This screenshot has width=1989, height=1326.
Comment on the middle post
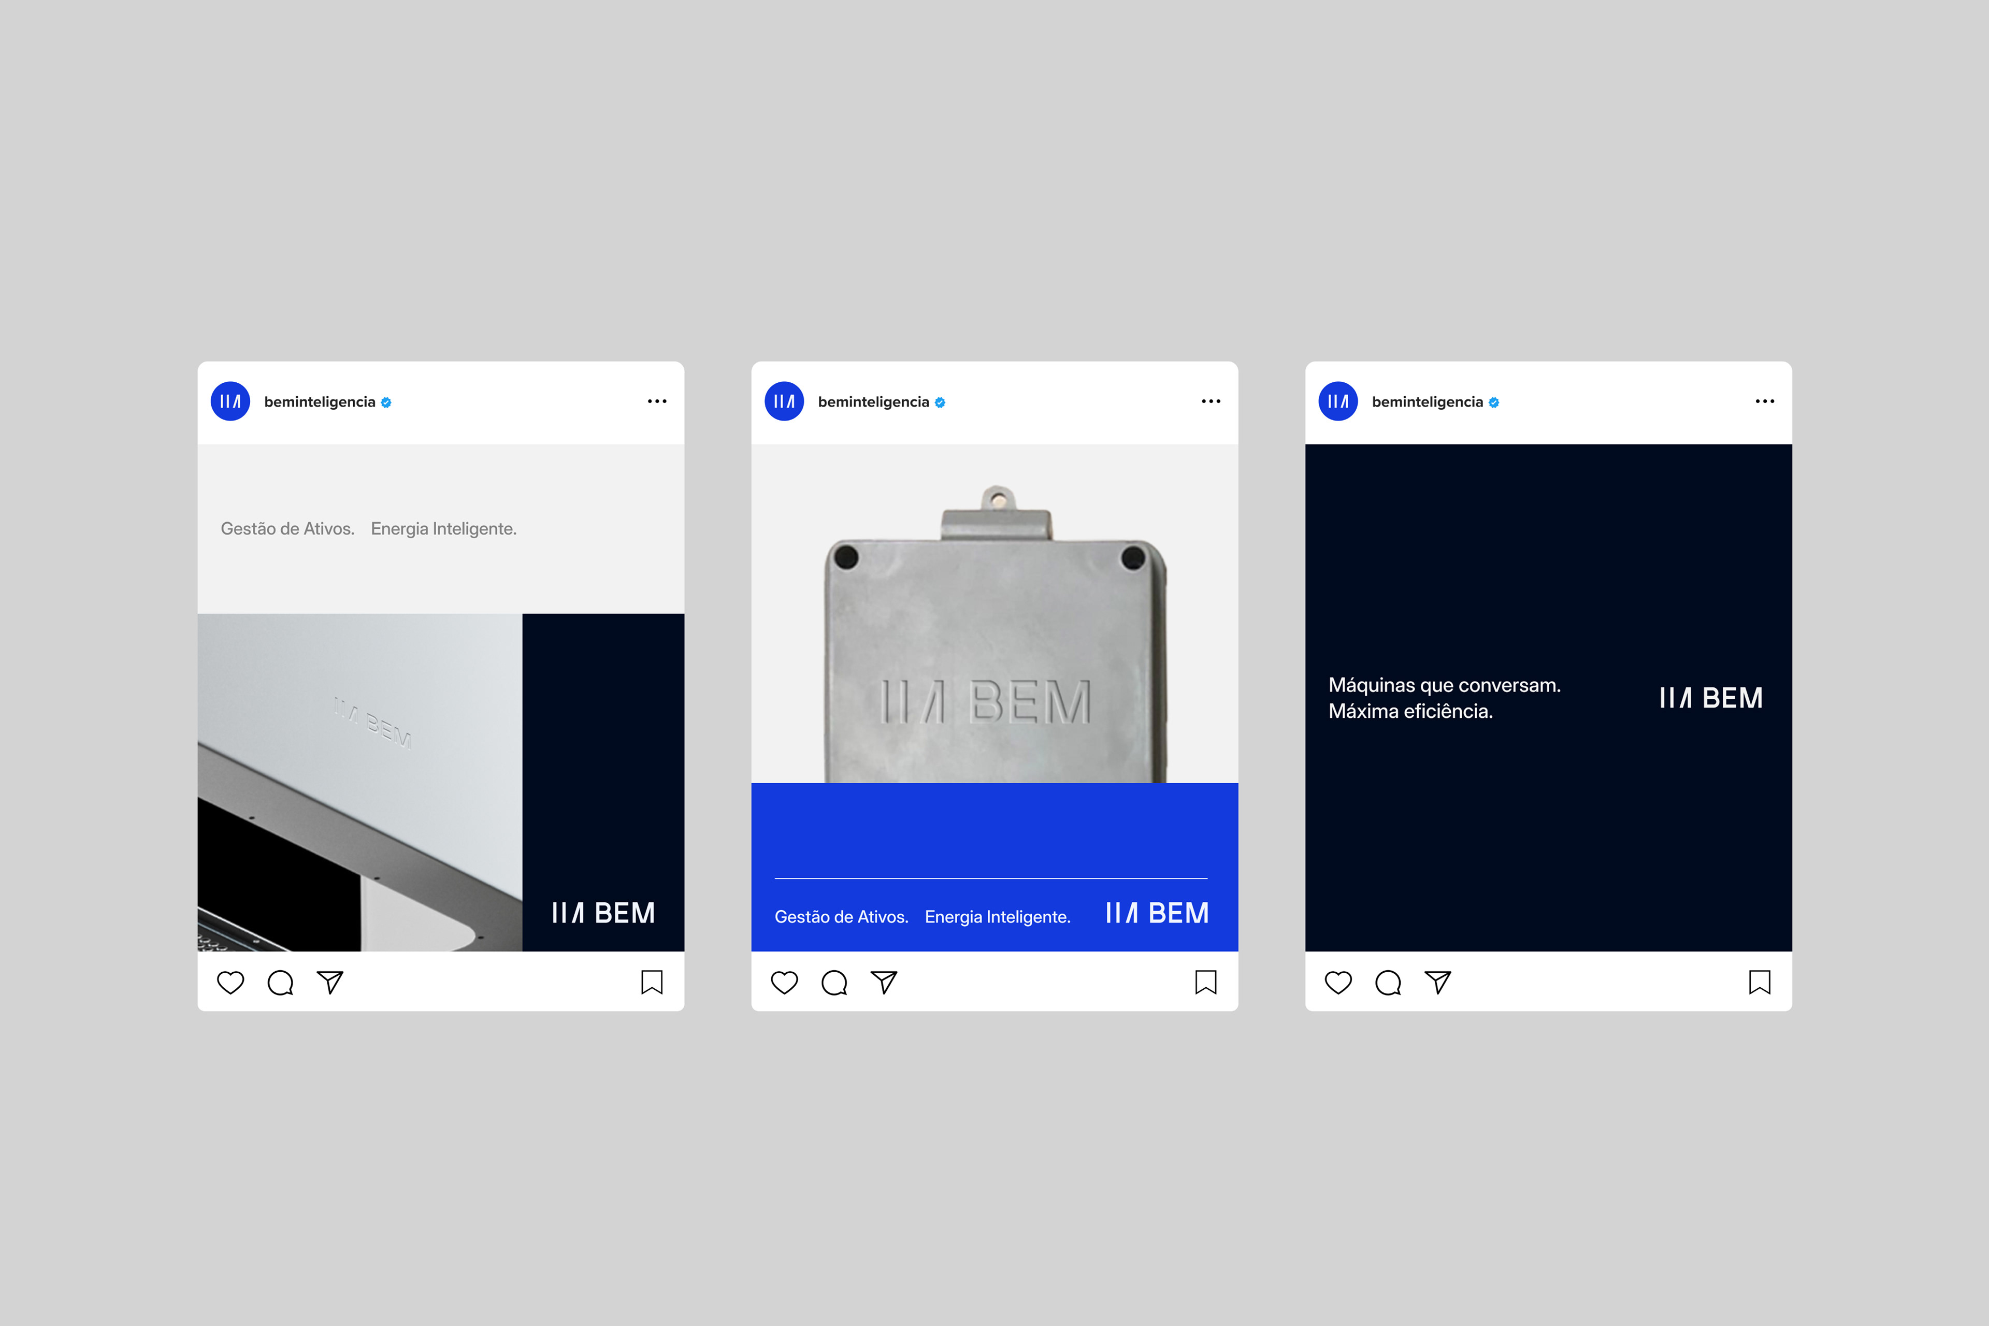pos(834,982)
